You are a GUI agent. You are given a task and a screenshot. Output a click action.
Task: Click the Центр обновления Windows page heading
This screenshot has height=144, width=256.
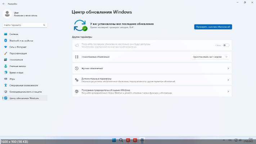(102, 12)
